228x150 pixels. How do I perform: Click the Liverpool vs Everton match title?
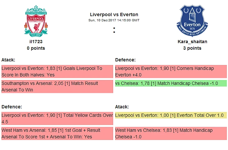(114, 15)
